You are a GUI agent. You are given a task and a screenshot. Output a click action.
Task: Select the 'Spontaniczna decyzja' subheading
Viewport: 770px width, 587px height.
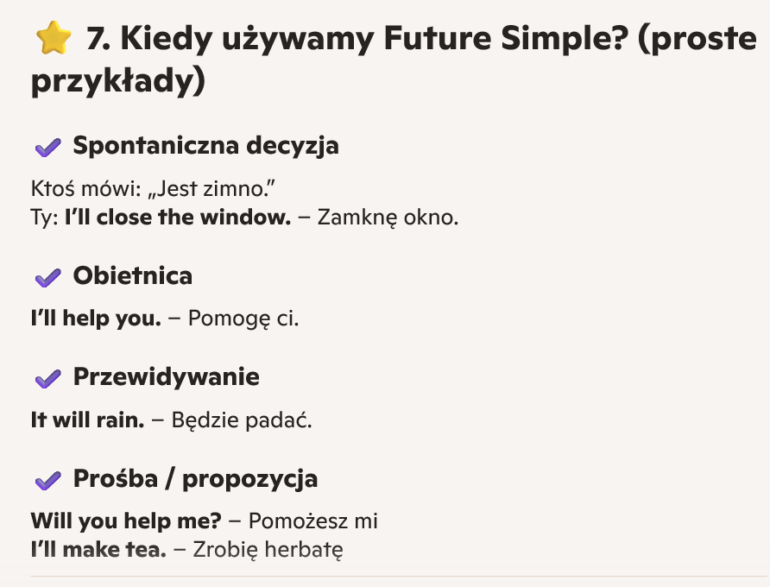(x=205, y=146)
